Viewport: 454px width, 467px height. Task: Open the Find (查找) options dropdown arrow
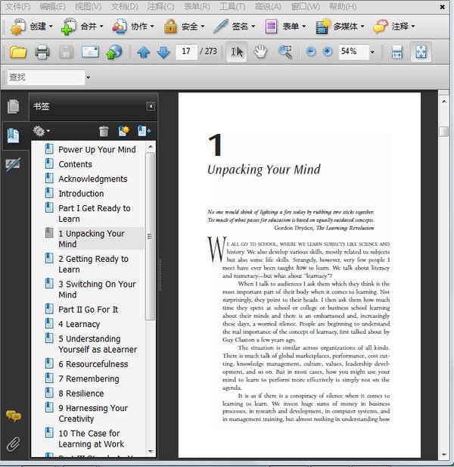tap(88, 78)
